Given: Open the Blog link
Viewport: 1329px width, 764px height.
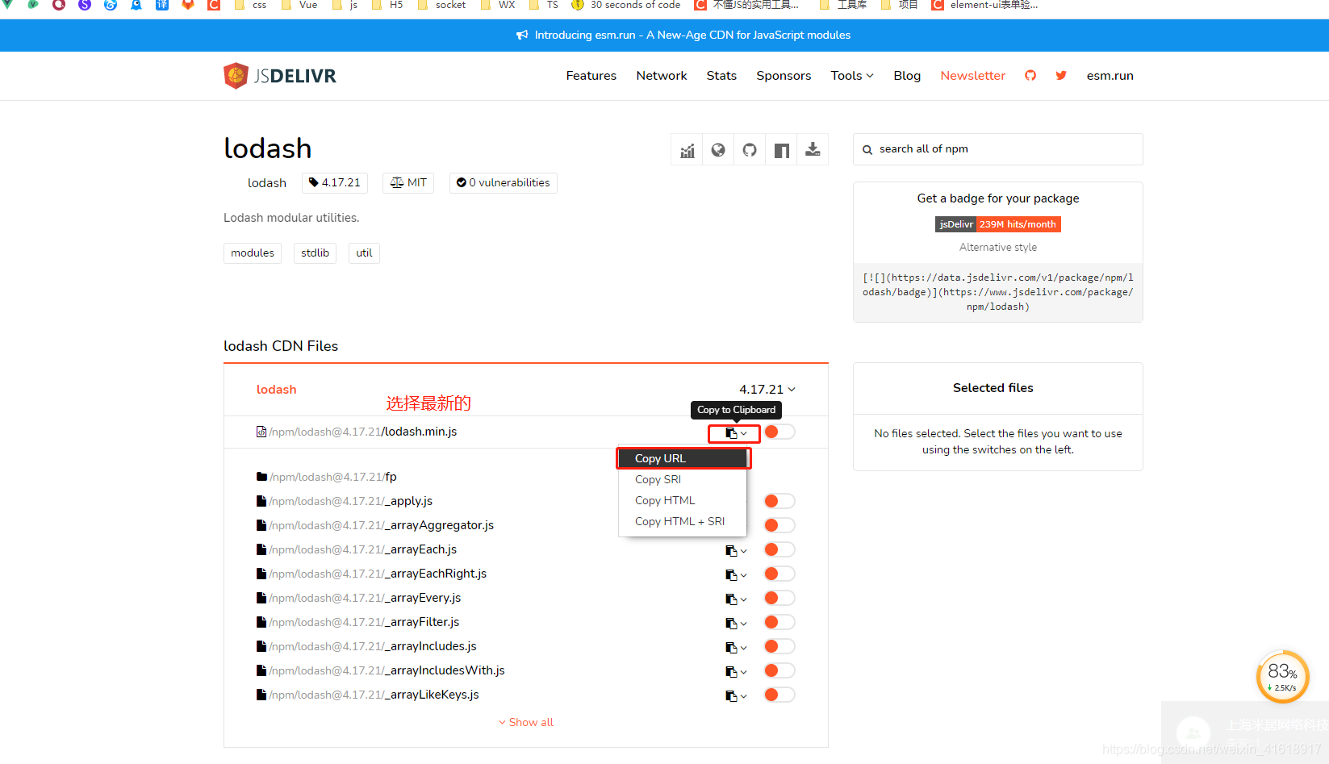Looking at the screenshot, I should [x=907, y=75].
